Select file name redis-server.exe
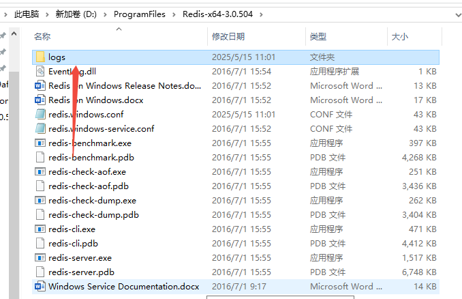The image size is (462, 299). [80, 257]
